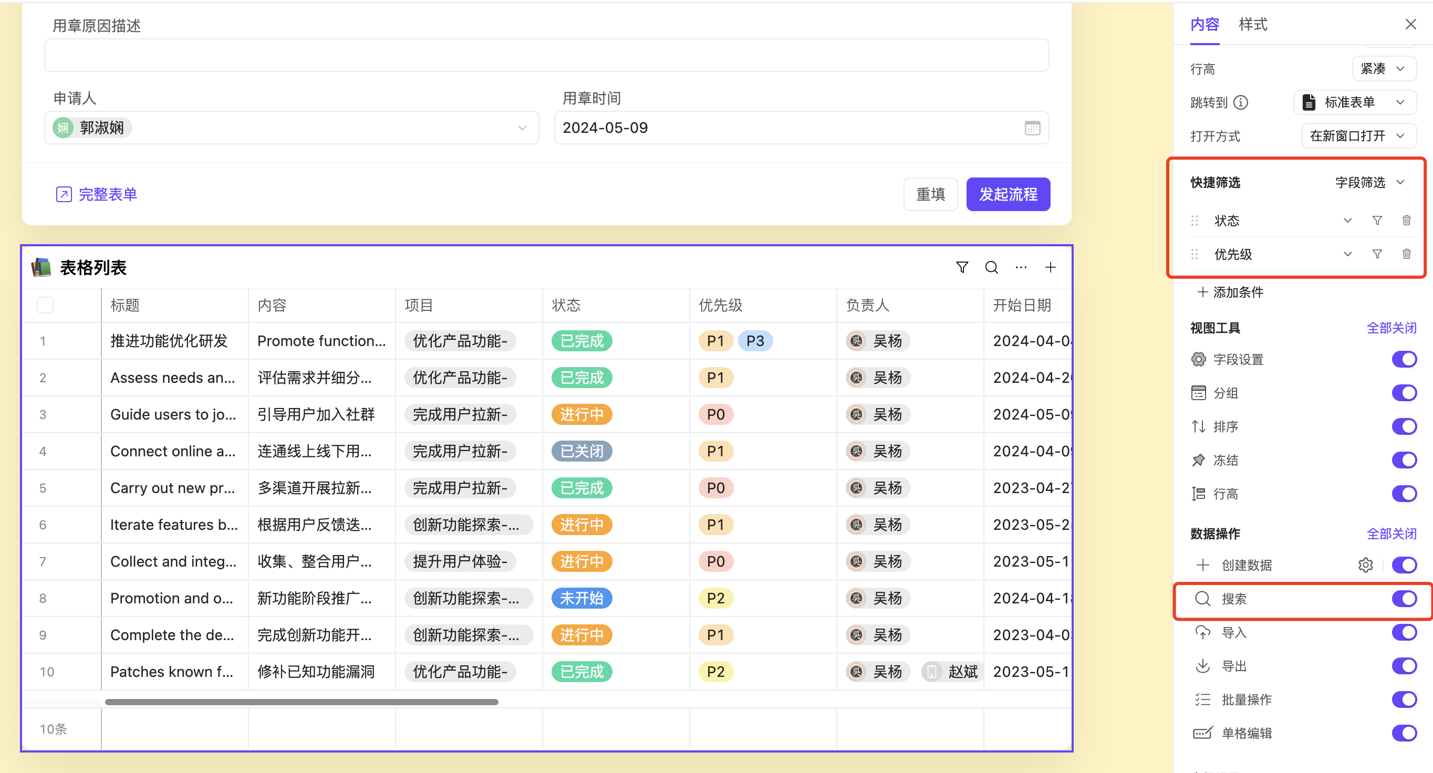Click the 导出 download icon
Image resolution: width=1433 pixels, height=773 pixels.
pos(1203,666)
